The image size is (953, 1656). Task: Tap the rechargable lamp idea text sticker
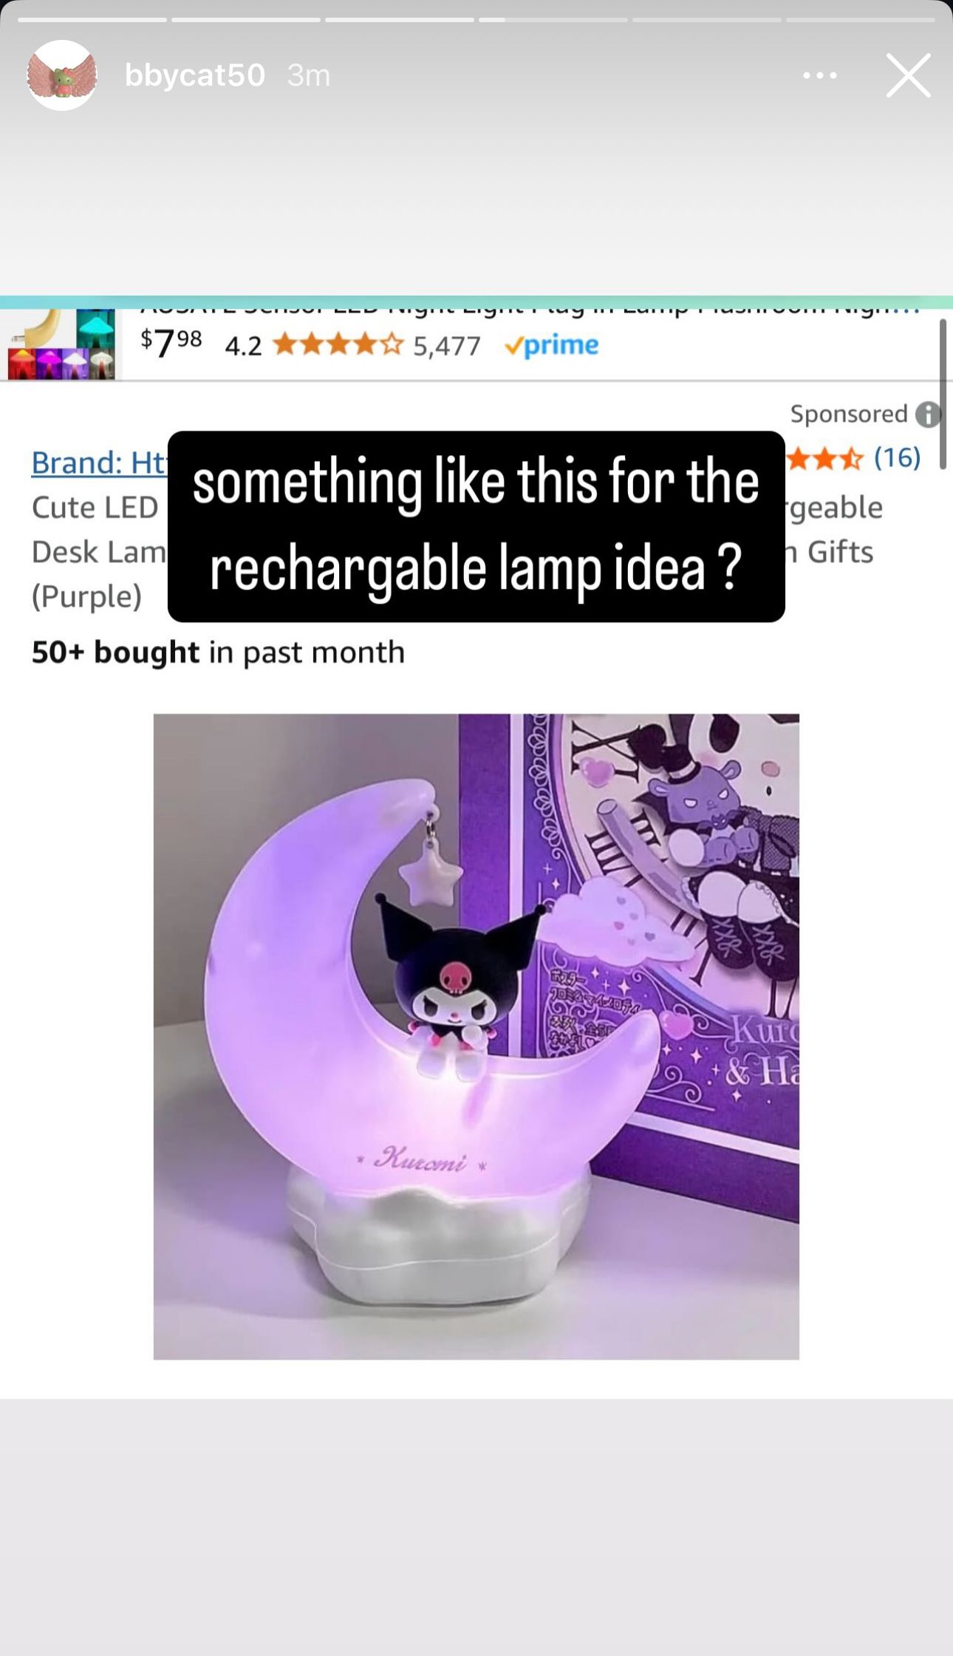(x=476, y=526)
